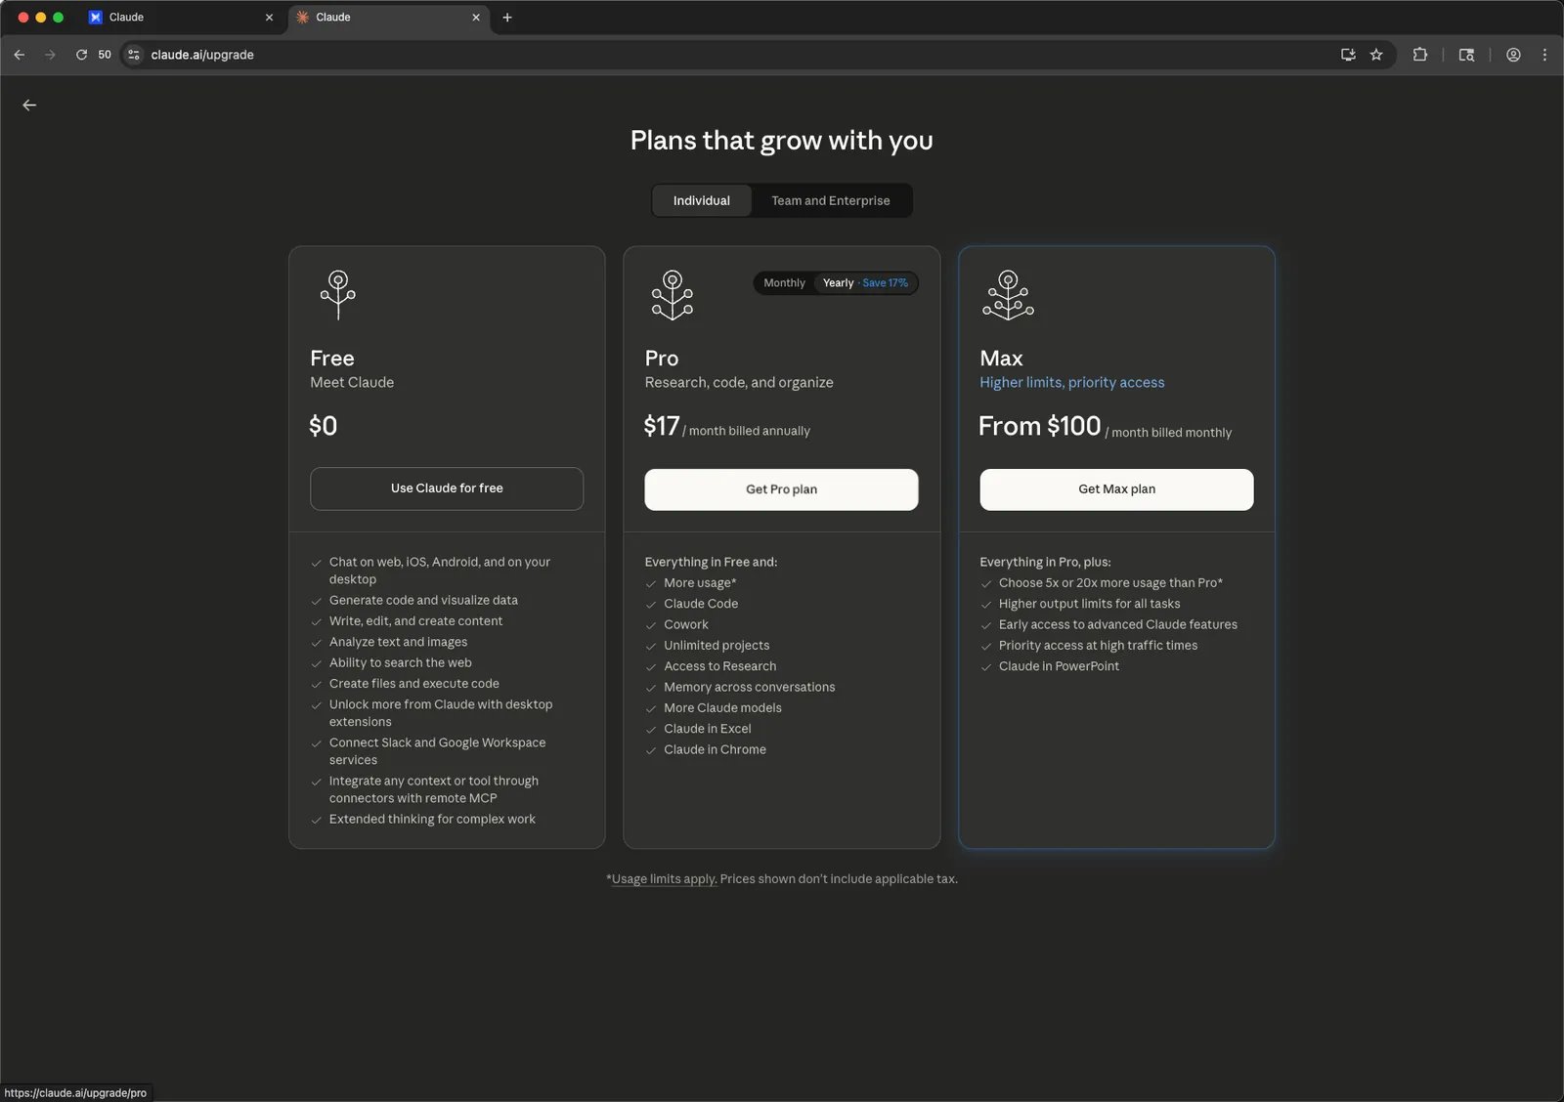
Task: Click 'Meet Claude' subtitle
Action: click(x=352, y=383)
